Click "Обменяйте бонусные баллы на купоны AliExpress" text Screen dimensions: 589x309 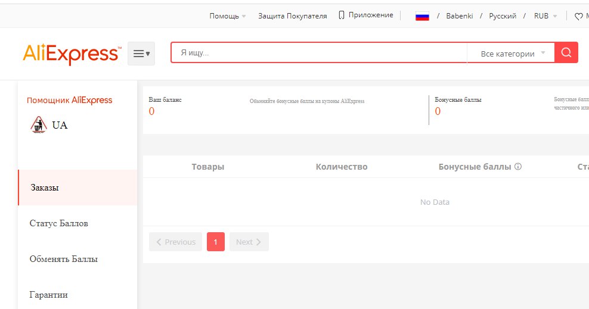click(x=307, y=101)
